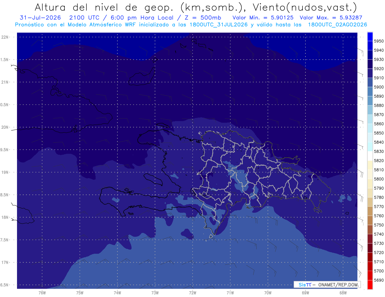Click the '75W' longitude label
This screenshot has height=297, width=385.
click(x=80, y=293)
